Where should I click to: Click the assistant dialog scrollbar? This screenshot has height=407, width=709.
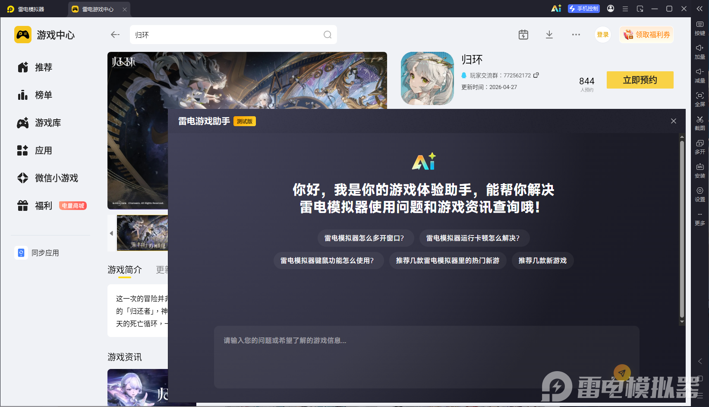[x=682, y=229]
